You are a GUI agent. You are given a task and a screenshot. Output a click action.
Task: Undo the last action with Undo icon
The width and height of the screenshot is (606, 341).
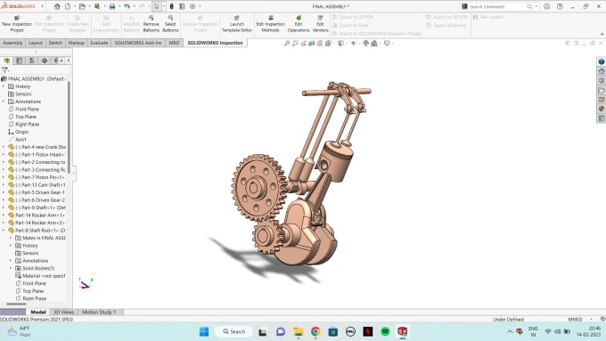[127, 6]
